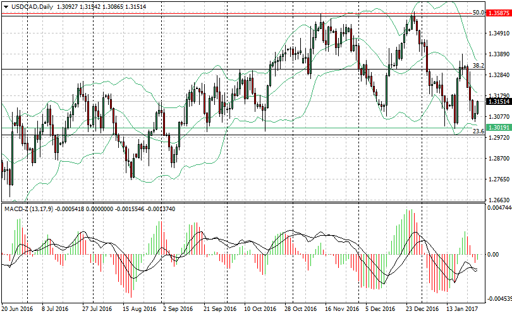The height and width of the screenshot is (316, 512).
Task: Select the 28 Oct 2016 date label
Action: click(300, 309)
